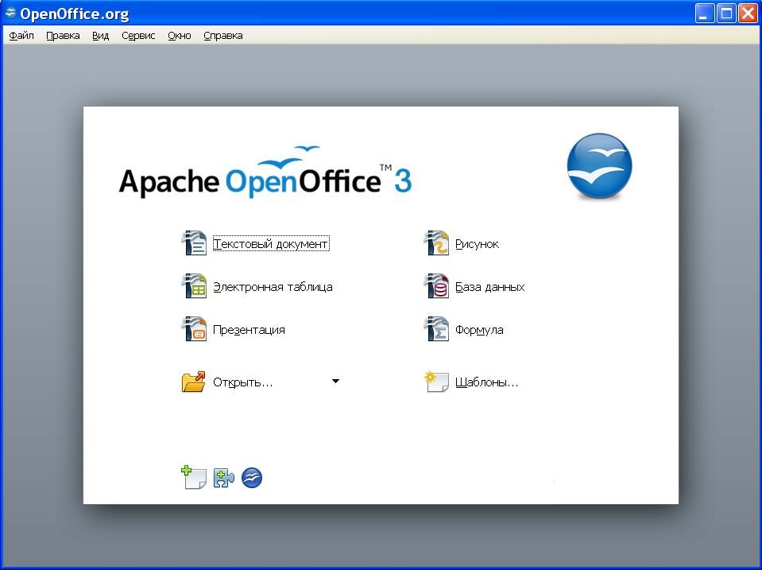Open the Сервис menu
Image resolution: width=762 pixels, height=570 pixels.
pos(138,36)
